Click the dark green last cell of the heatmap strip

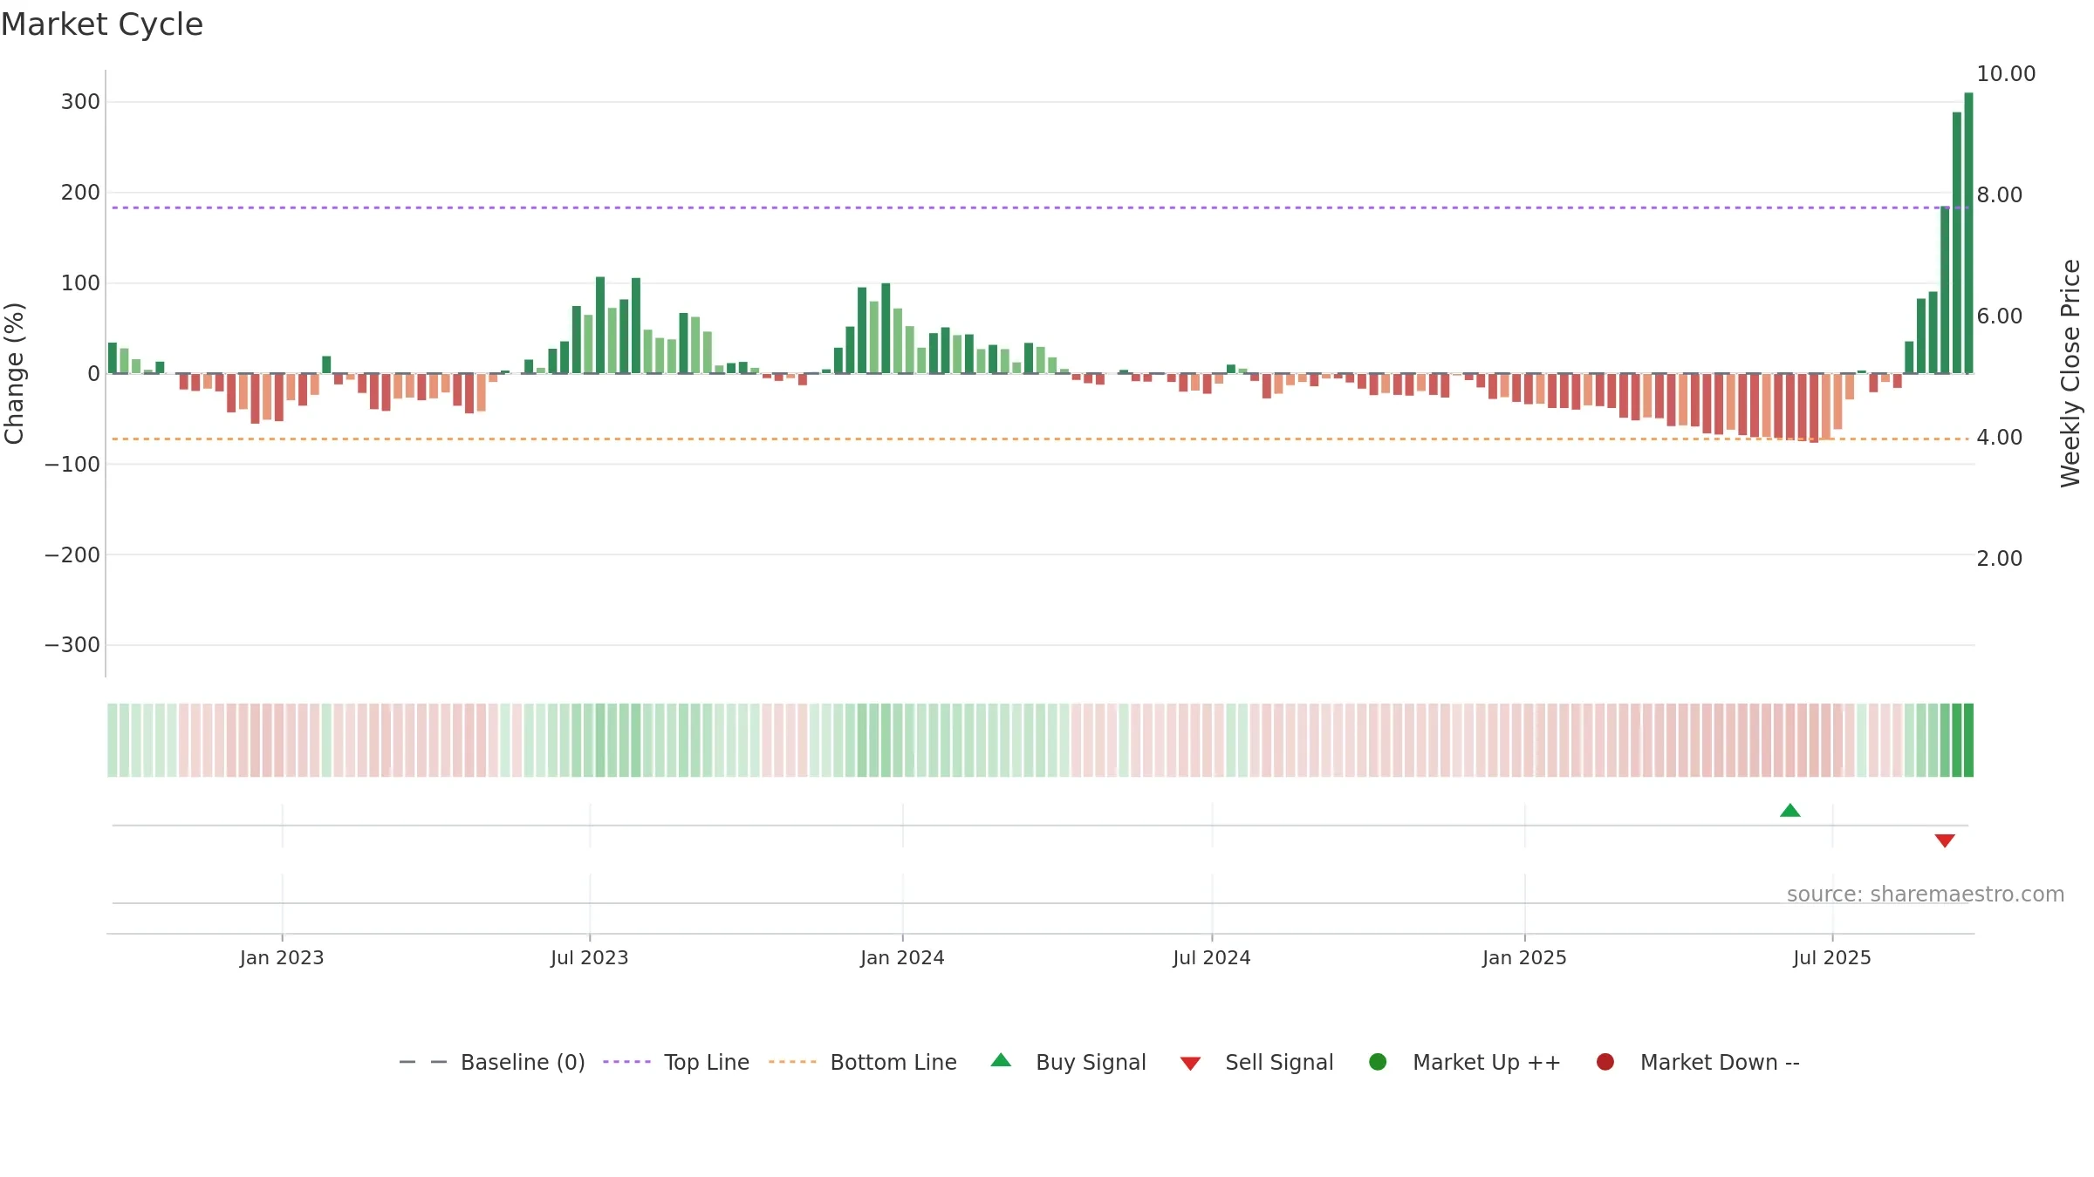click(1968, 740)
